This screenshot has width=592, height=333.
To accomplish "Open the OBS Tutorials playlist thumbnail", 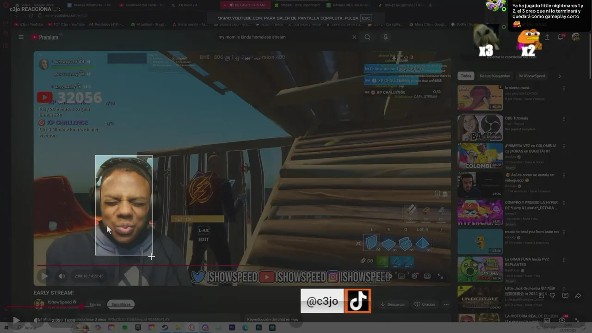I will click(x=480, y=127).
